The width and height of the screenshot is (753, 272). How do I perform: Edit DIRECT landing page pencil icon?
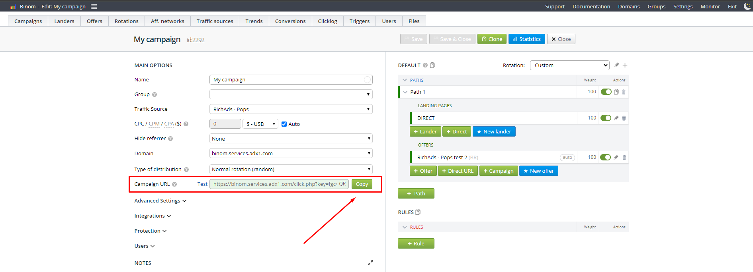[x=616, y=118]
